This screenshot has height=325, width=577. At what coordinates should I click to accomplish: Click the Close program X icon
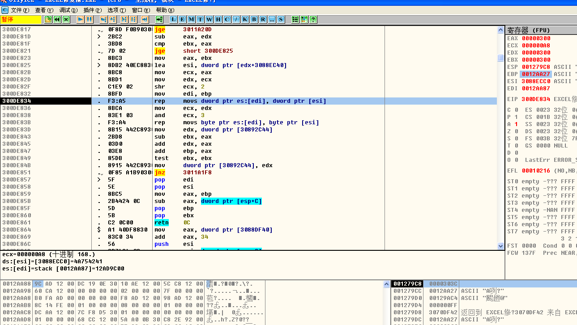tap(66, 19)
